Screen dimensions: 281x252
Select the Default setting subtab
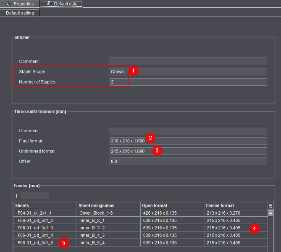[20, 13]
